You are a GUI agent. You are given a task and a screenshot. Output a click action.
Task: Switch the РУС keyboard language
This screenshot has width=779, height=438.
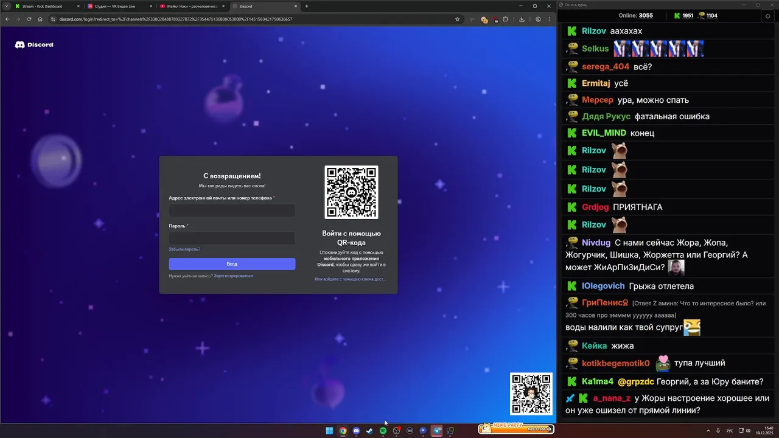click(730, 431)
